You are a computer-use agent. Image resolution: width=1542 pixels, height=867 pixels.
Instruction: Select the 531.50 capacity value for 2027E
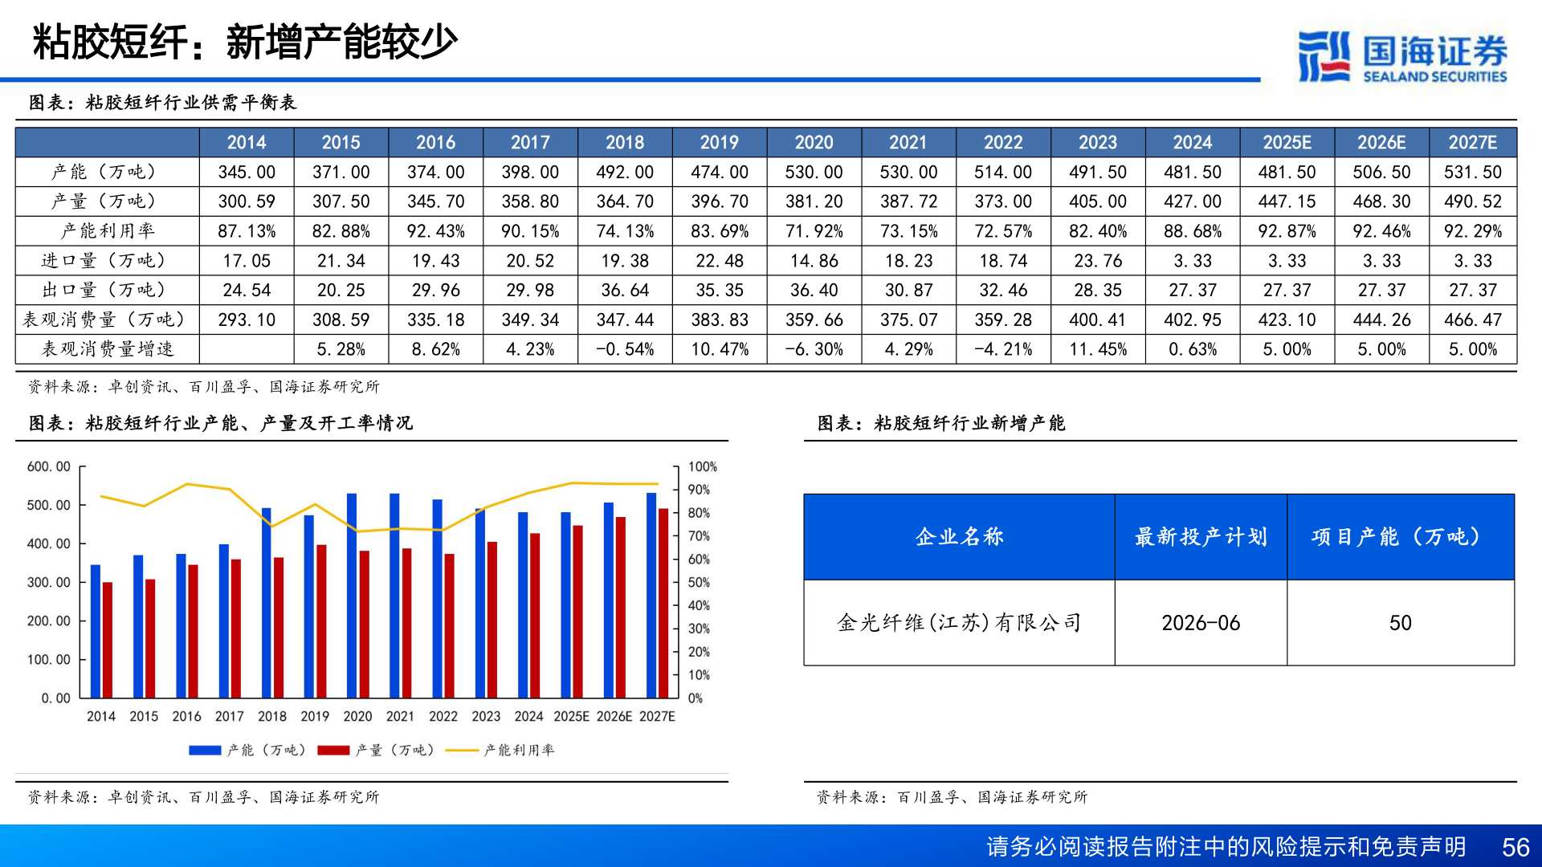[1473, 172]
